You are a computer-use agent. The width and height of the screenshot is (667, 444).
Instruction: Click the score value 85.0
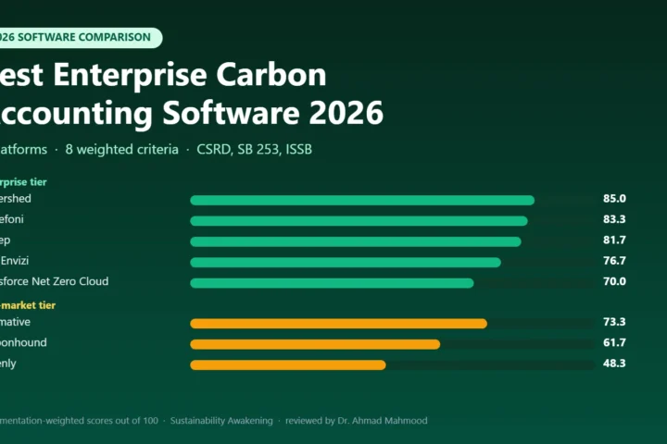[614, 199]
